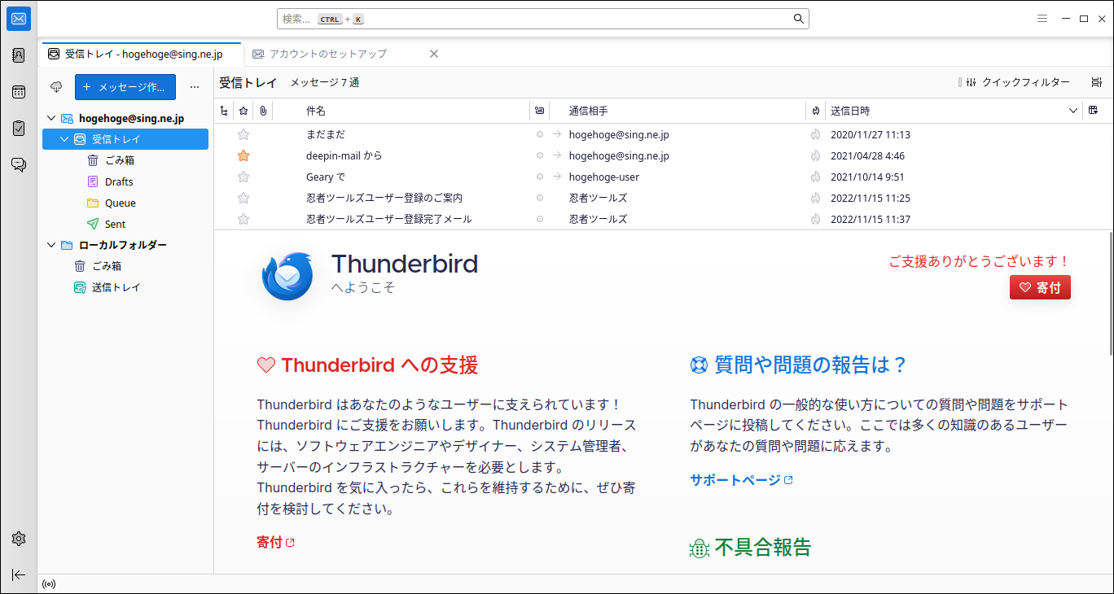The width and height of the screenshot is (1114, 594).
Task: Collapse the 受信トレイ folder subtree
Action: coord(65,140)
